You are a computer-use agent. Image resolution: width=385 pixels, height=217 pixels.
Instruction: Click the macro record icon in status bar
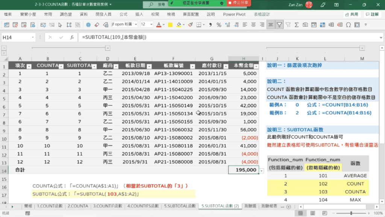[28, 213]
